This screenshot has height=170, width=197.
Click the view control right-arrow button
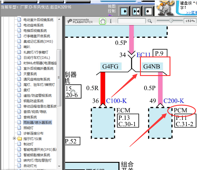click(x=124, y=11)
